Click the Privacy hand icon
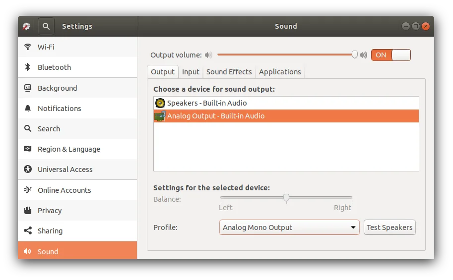The image size is (453, 280). point(28,210)
